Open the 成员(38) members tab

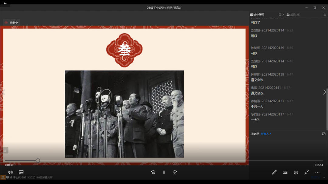(x=293, y=15)
